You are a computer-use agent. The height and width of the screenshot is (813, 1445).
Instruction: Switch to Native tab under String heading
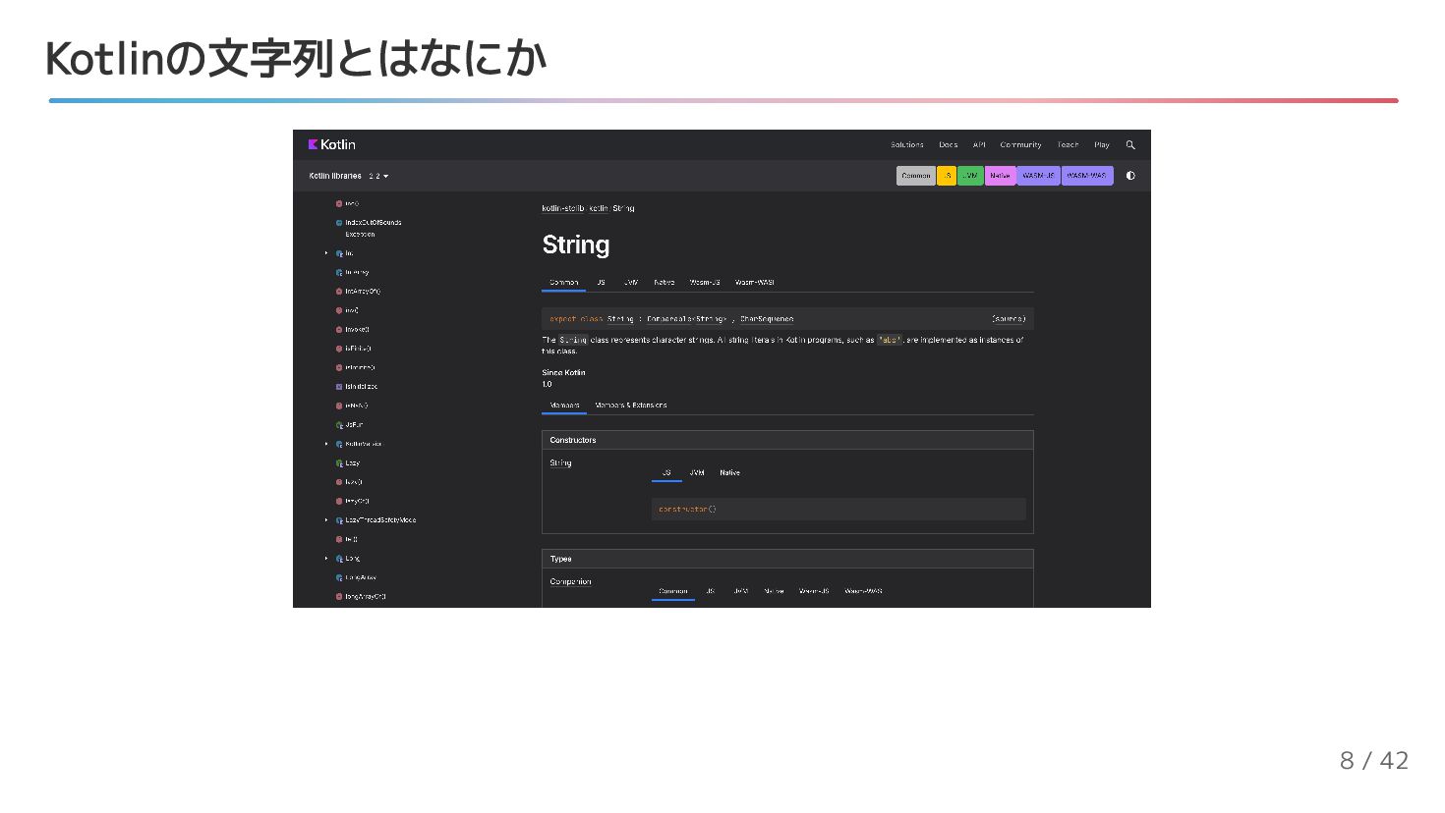(665, 283)
